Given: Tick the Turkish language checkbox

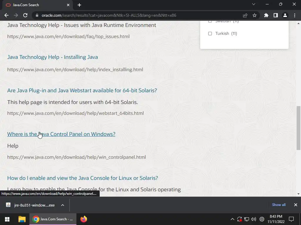Looking at the screenshot, I should (x=210, y=33).
